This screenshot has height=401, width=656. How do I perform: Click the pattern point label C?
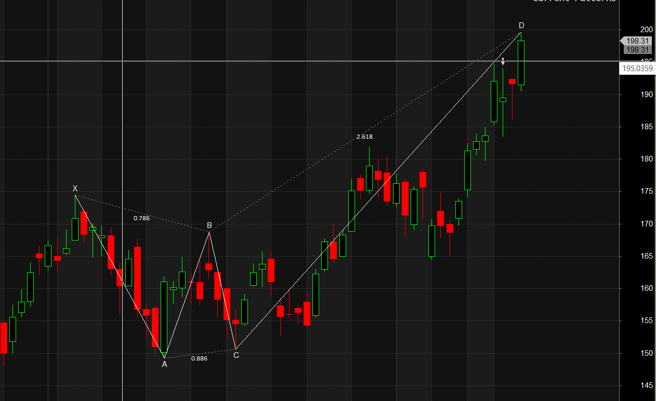tap(235, 355)
